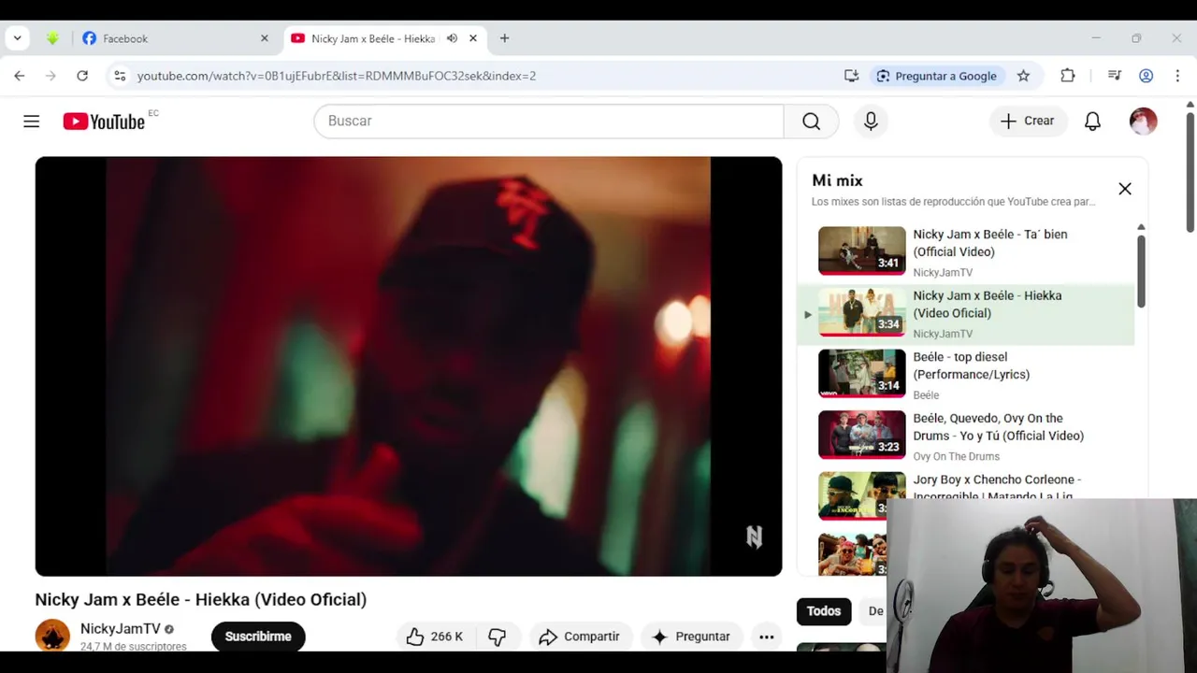Subscribe with the Suscribirme button
This screenshot has width=1197, height=673.
point(258,637)
